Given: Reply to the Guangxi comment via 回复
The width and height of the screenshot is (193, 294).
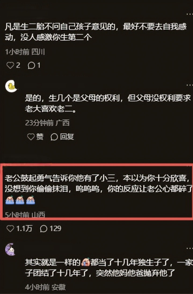Looking at the screenshot, I should [62, 137].
